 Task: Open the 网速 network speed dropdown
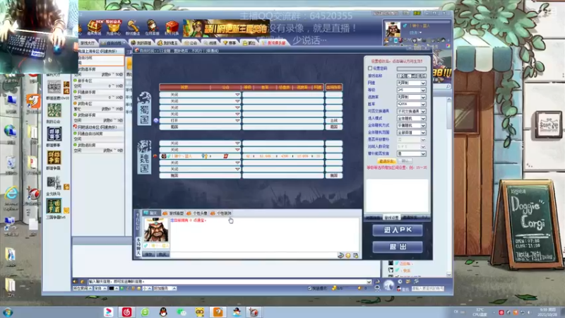click(x=411, y=83)
